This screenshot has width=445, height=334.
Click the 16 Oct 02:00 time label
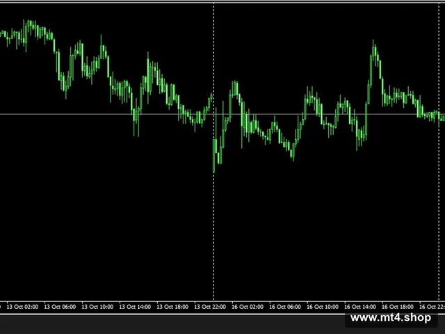(x=248, y=307)
